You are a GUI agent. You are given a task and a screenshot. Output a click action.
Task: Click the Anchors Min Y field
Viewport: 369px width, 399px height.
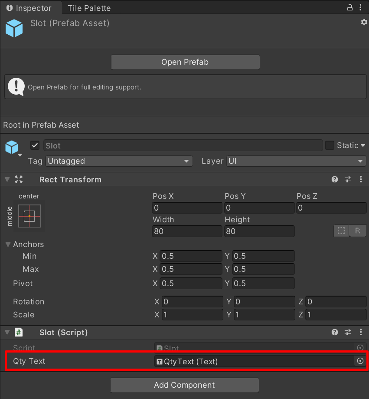(263, 256)
